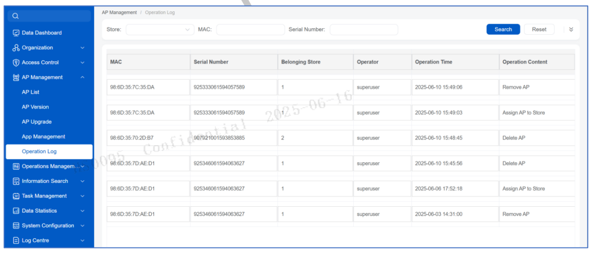Click the Organization icon in sidebar
This screenshot has height=255, width=593.
[x=16, y=48]
